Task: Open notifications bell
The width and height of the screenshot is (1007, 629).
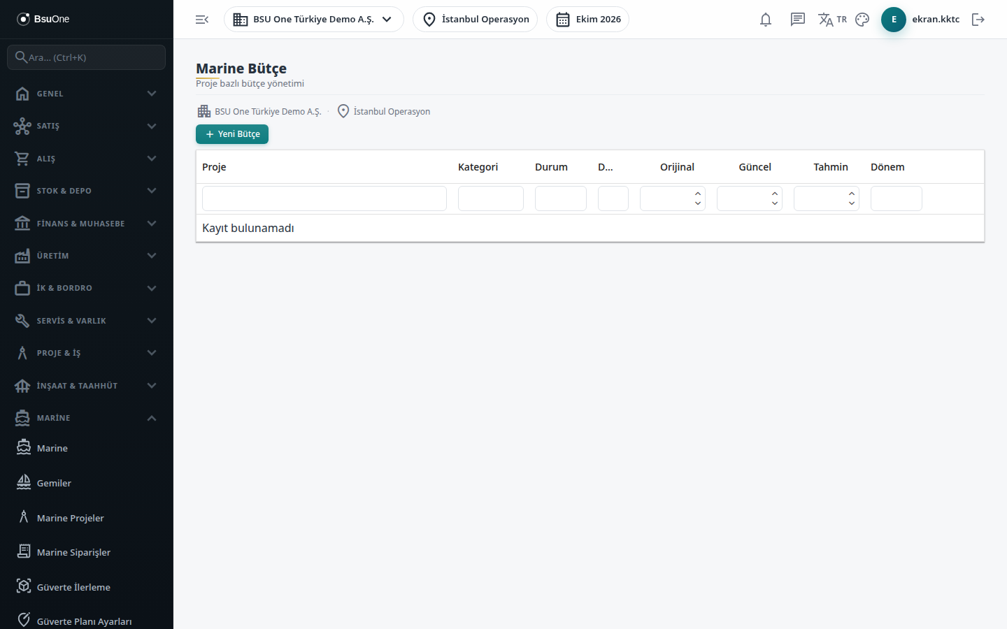Action: [766, 20]
